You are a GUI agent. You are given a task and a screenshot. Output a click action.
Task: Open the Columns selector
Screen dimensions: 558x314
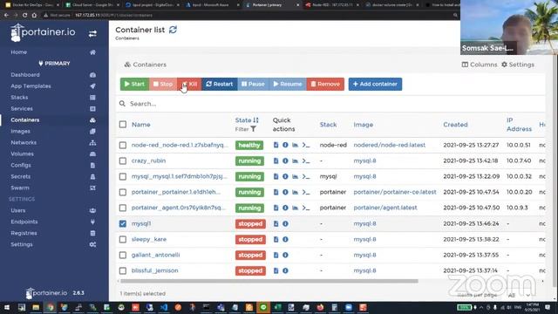[x=480, y=65]
